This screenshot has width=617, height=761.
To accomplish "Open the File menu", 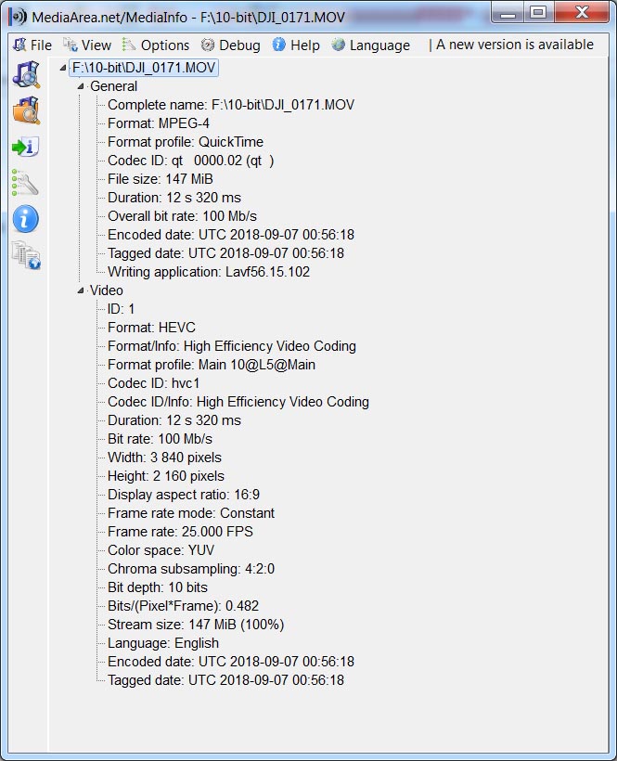I will tap(32, 45).
